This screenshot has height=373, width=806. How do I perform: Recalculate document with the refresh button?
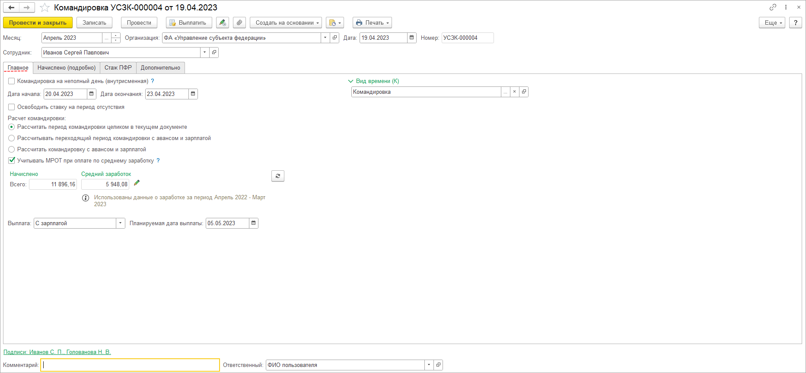click(x=278, y=176)
